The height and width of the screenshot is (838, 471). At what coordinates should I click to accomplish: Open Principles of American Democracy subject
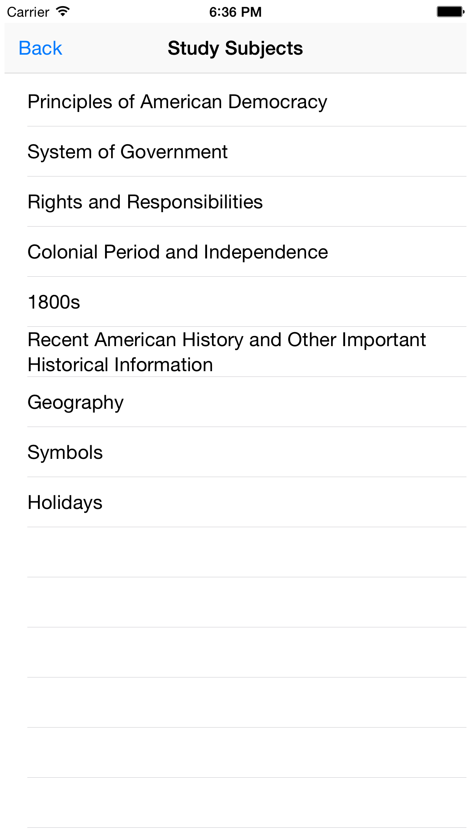click(x=235, y=101)
